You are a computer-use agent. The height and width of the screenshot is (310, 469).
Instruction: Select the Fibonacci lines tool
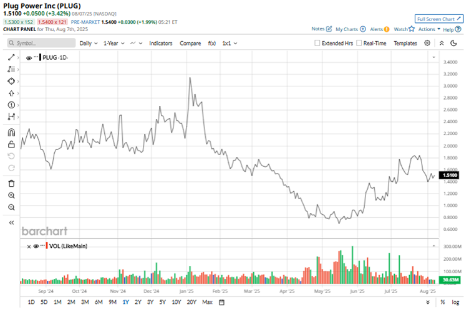tap(11, 69)
